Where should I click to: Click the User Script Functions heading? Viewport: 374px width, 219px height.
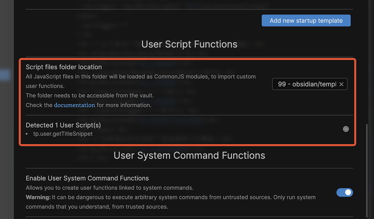coord(189,44)
